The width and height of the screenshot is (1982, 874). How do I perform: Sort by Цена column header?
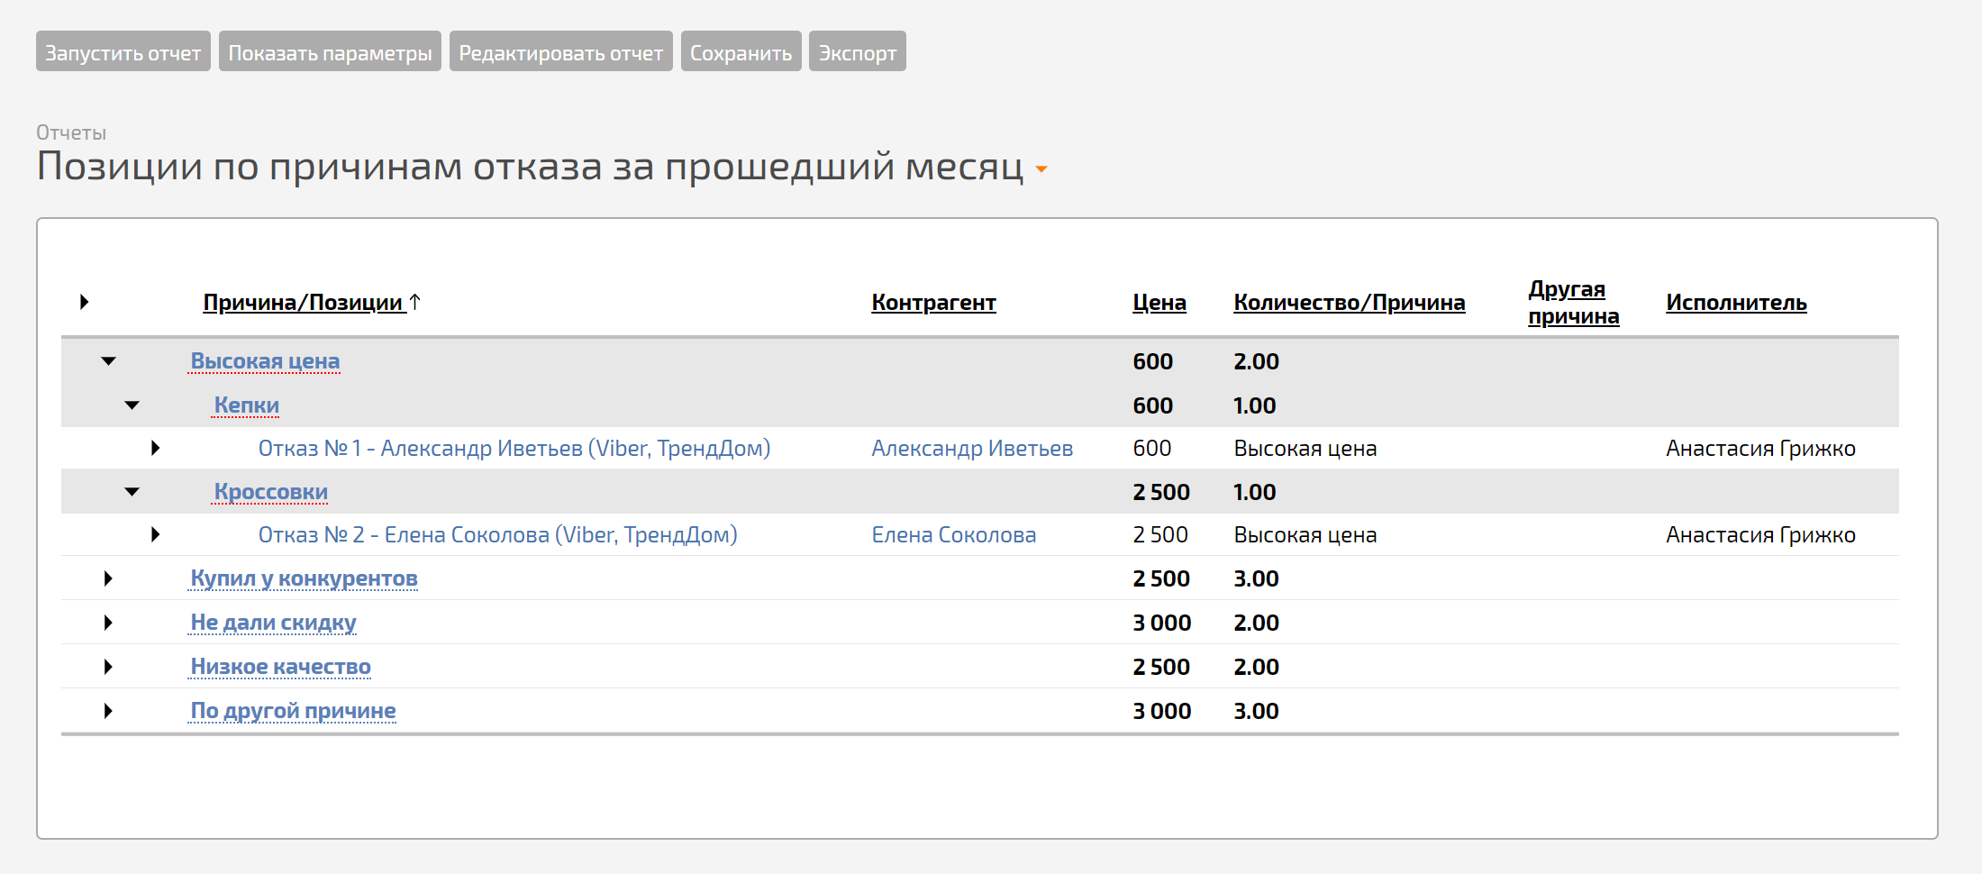click(x=1159, y=302)
